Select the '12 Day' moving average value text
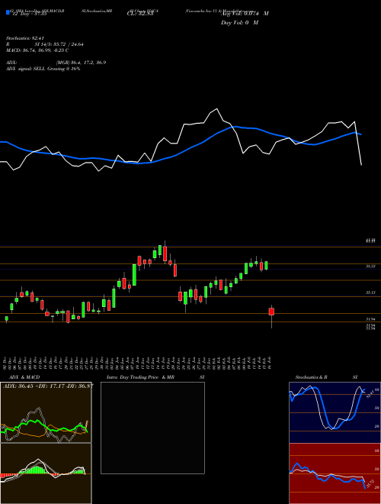Image resolution: width=381 pixels, height=504 pixels. pyautogui.click(x=29, y=14)
